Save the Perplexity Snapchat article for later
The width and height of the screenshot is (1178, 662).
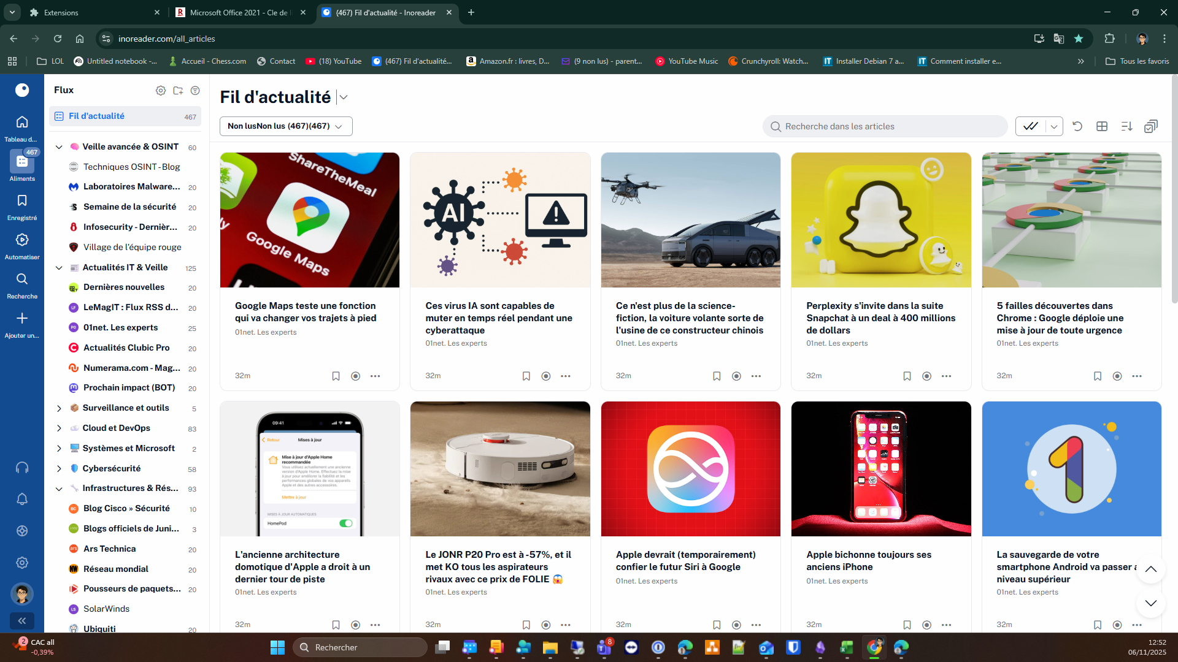click(x=907, y=376)
